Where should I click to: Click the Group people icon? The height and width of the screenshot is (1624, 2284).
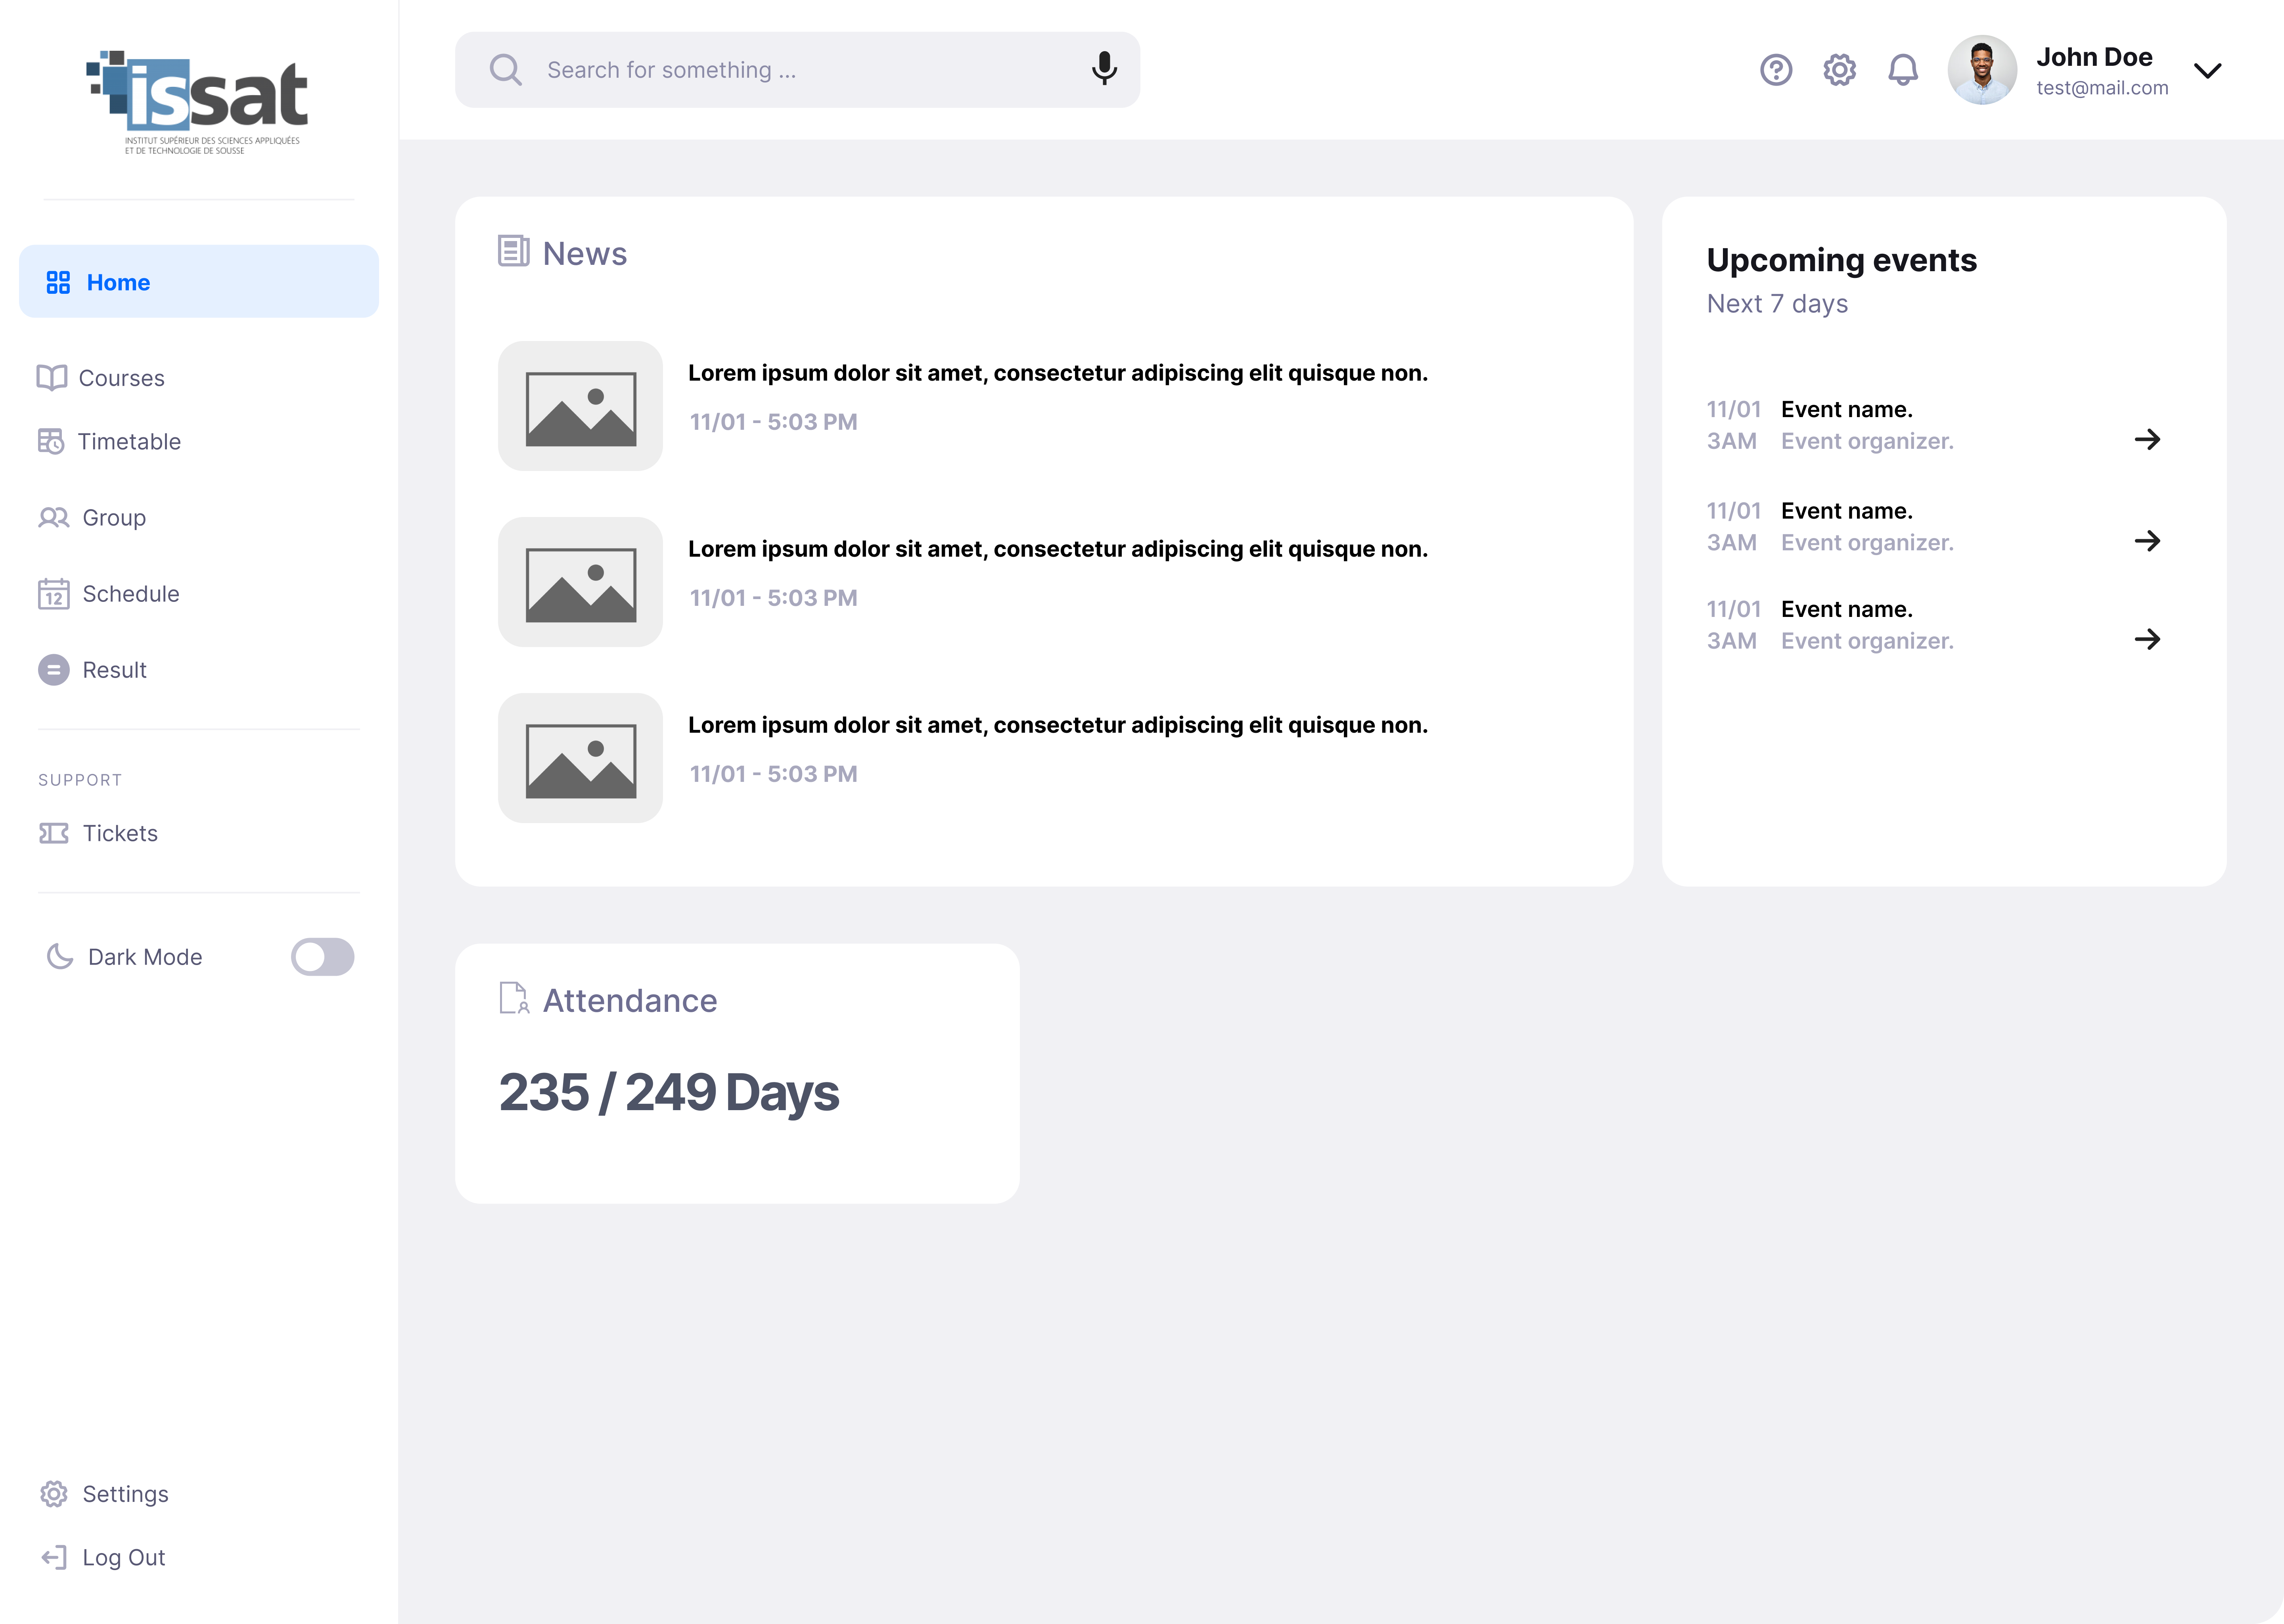54,517
